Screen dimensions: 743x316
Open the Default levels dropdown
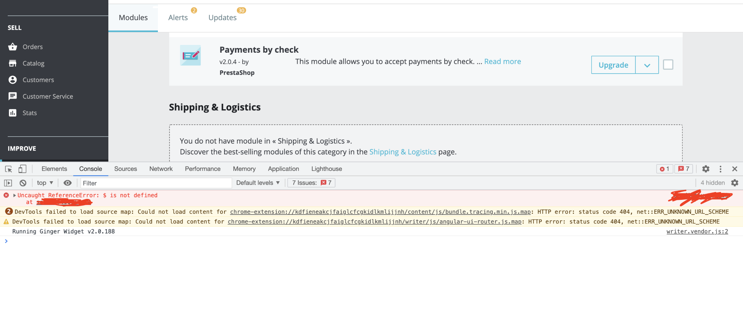coord(258,183)
